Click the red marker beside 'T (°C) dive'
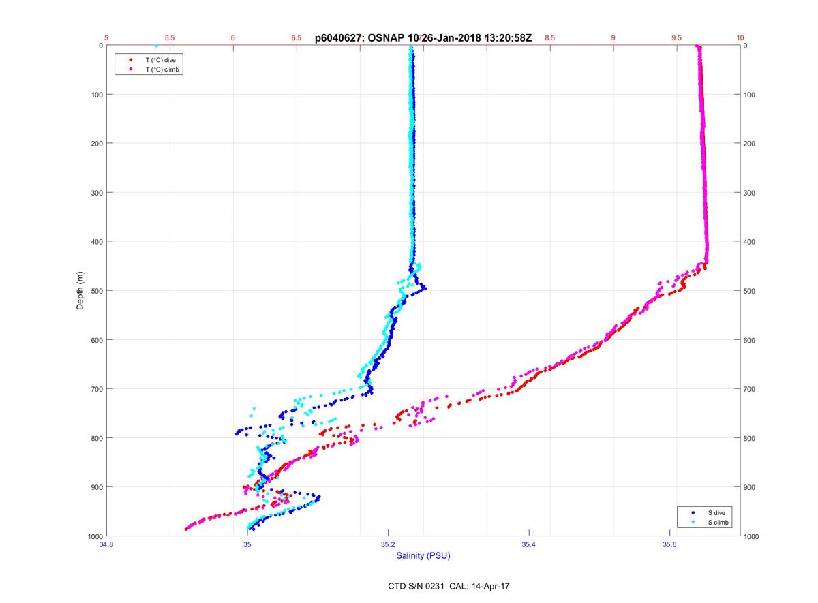Image resolution: width=818 pixels, height=603 pixels. coord(130,60)
